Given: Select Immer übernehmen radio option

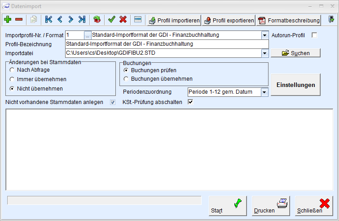Looking at the screenshot, I should (12, 79).
